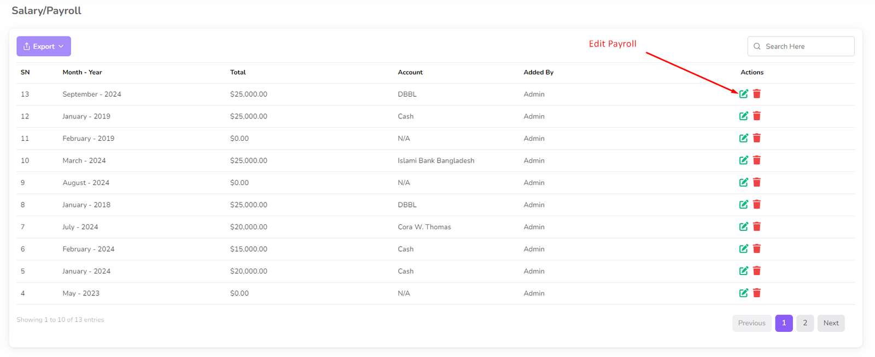Delete the September - 2024 payroll entry
This screenshot has height=357, width=875.
[757, 94]
